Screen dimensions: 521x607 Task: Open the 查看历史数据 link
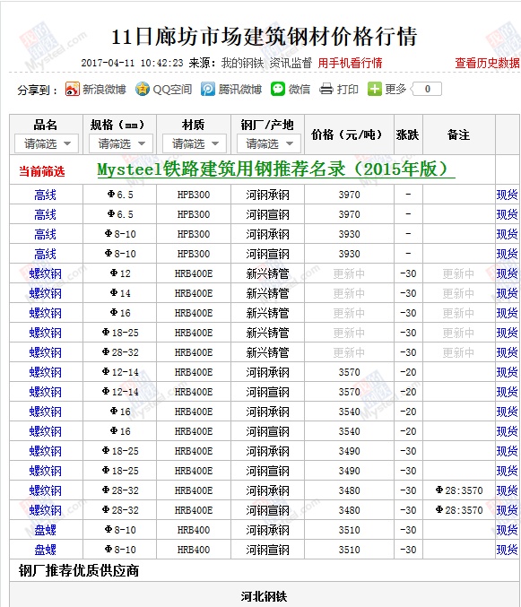click(487, 63)
